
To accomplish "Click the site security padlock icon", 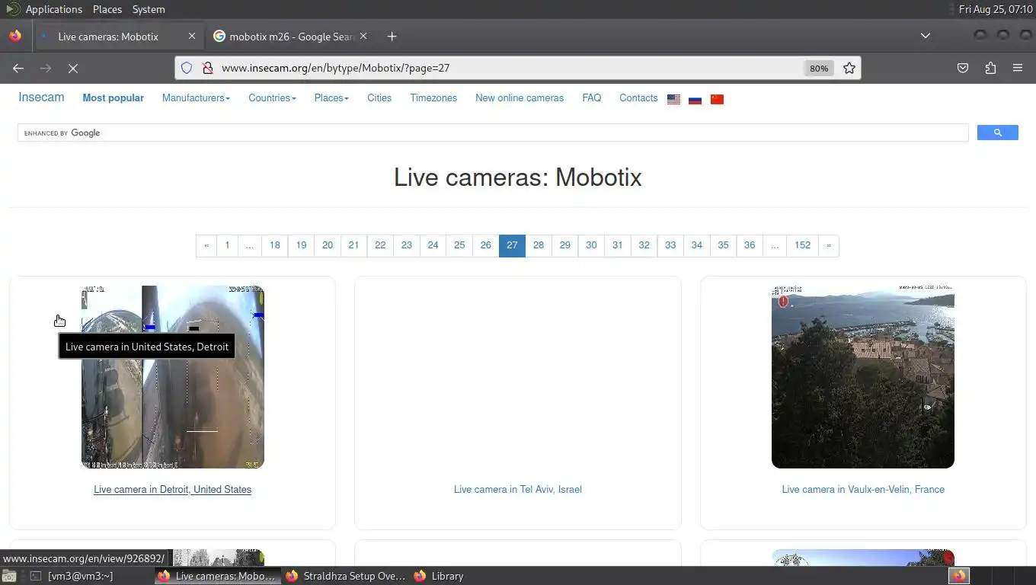I will pyautogui.click(x=207, y=68).
